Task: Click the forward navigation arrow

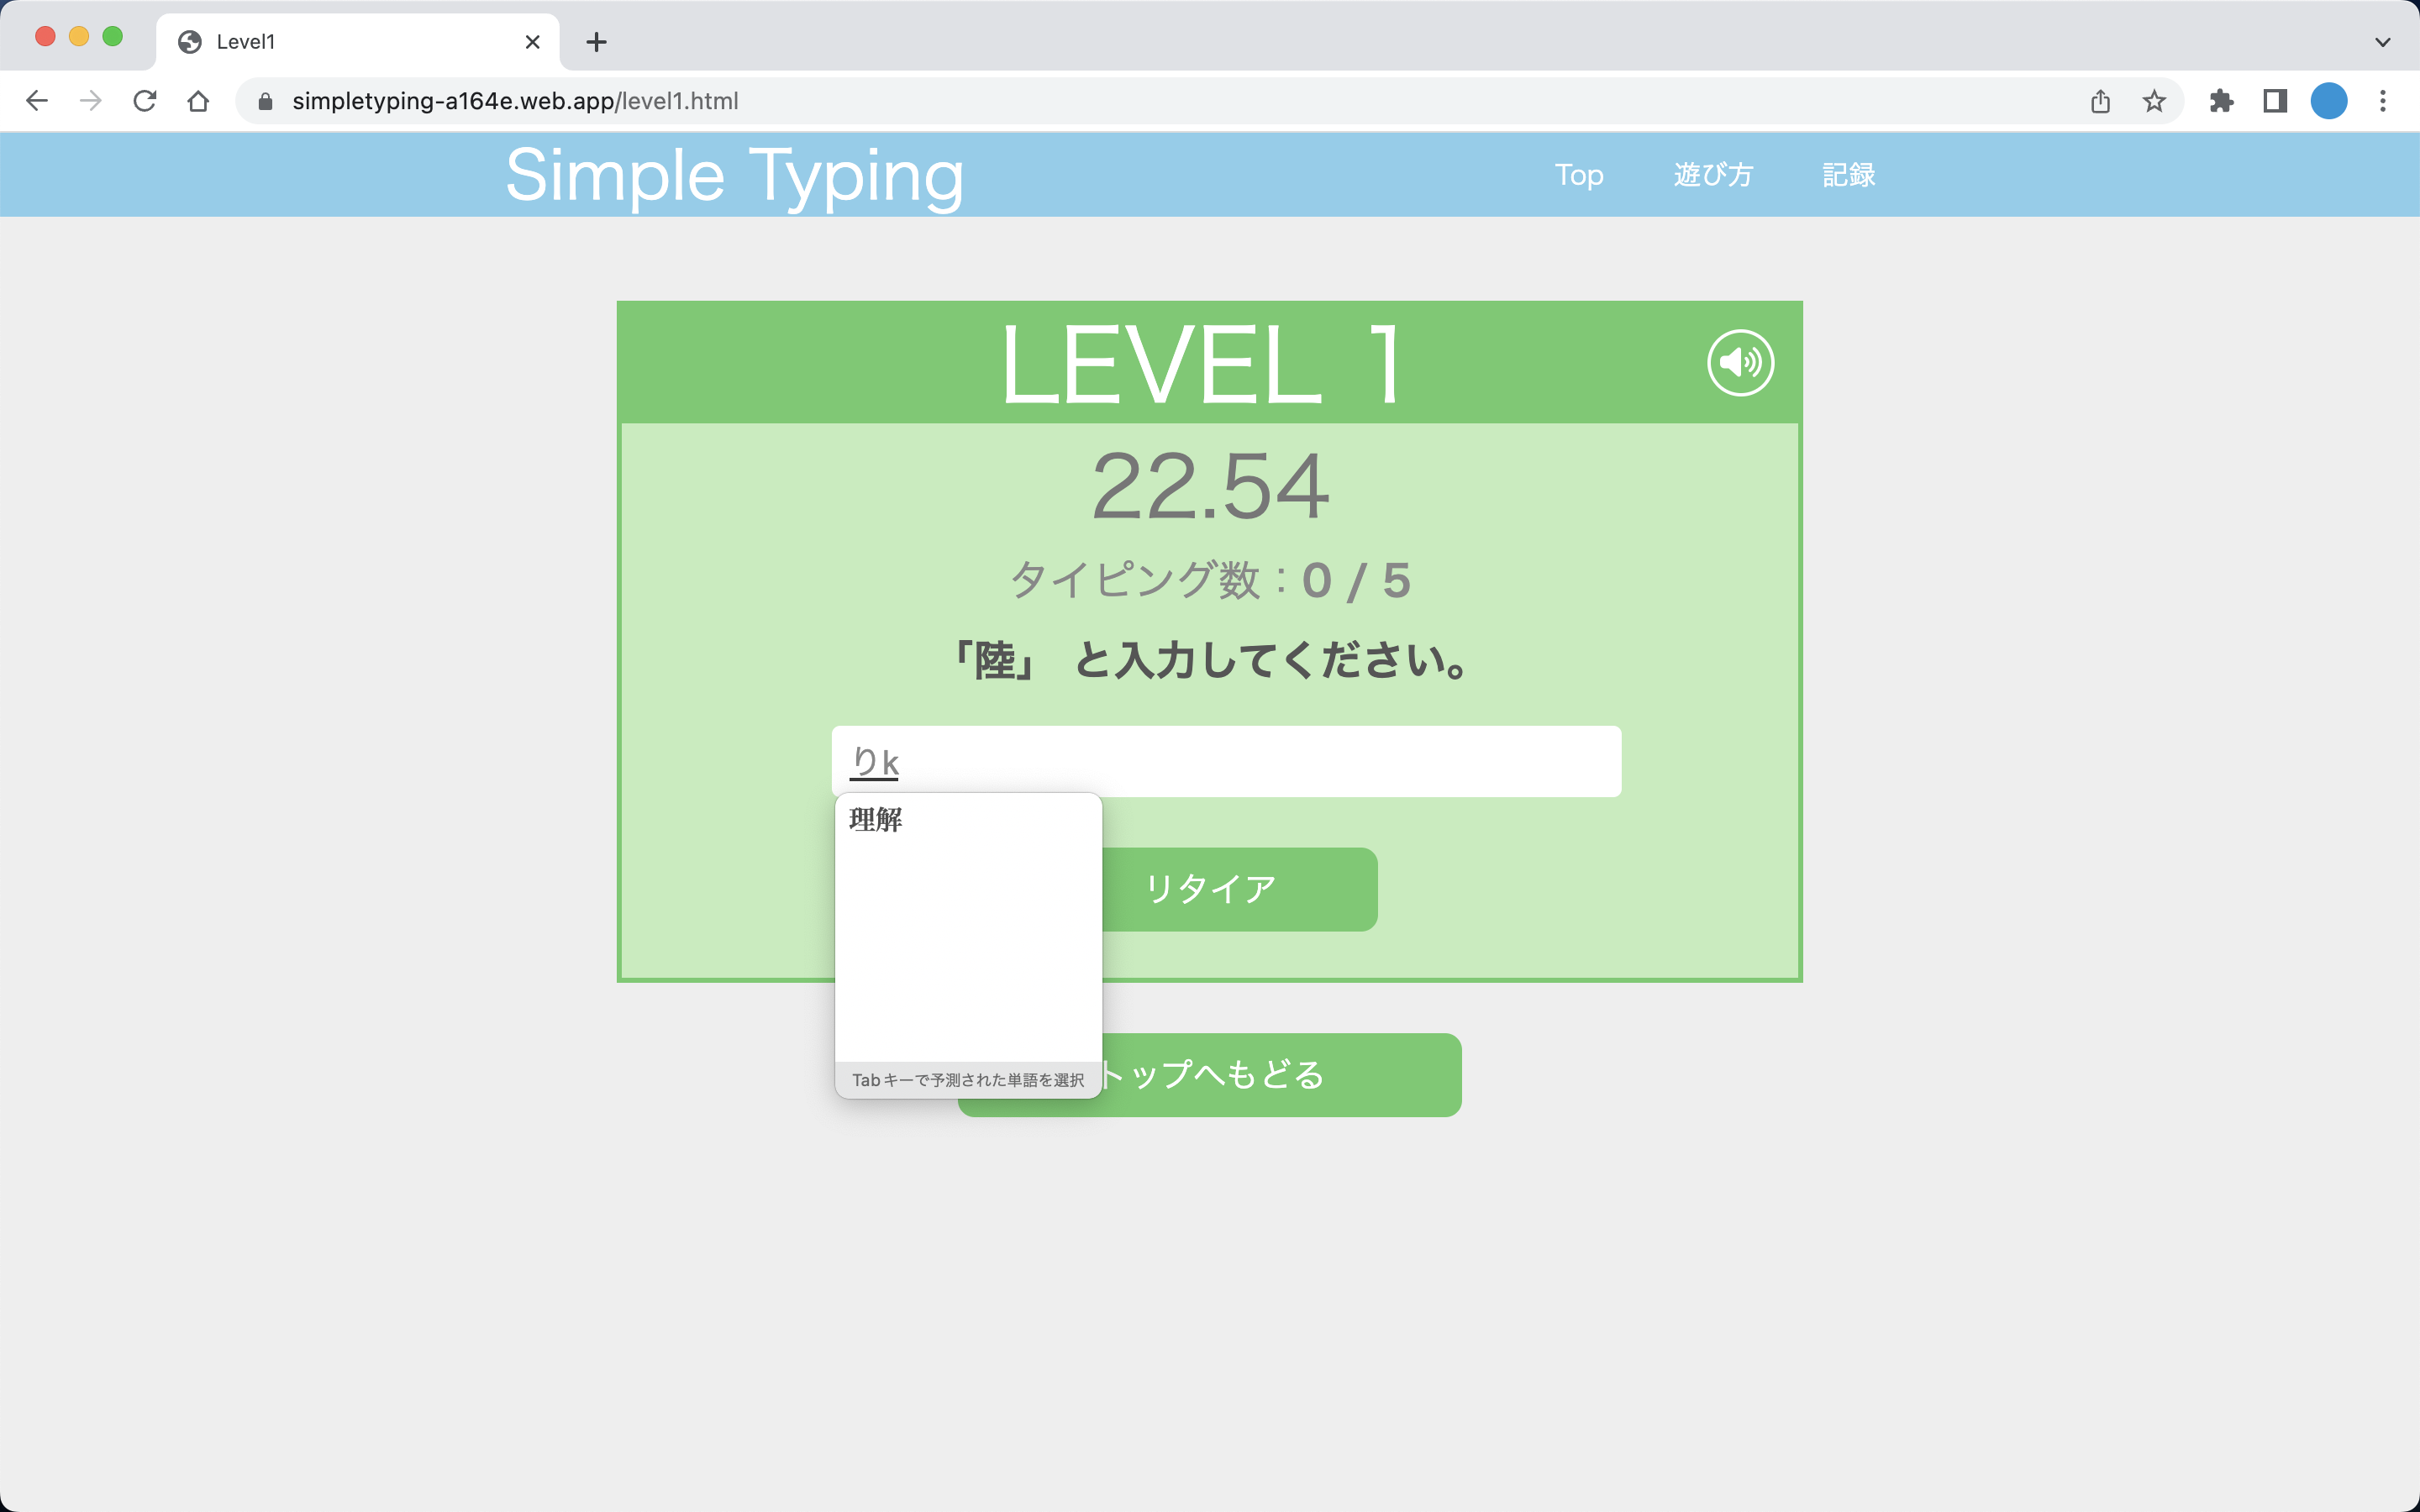Action: pyautogui.click(x=90, y=100)
